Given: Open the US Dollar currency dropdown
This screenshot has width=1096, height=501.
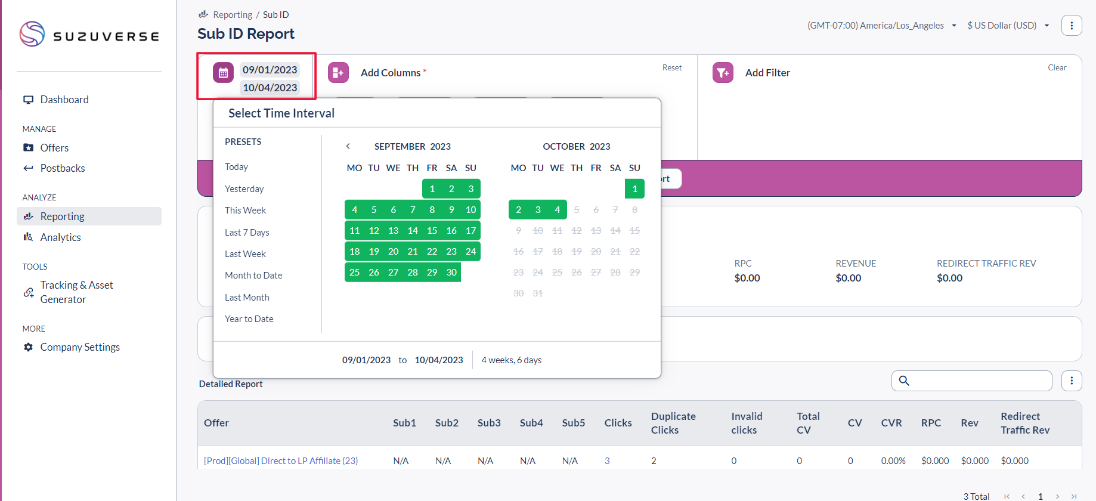Looking at the screenshot, I should [1008, 26].
